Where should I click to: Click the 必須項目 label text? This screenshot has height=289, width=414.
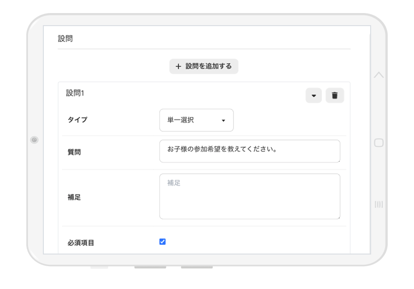(x=81, y=243)
